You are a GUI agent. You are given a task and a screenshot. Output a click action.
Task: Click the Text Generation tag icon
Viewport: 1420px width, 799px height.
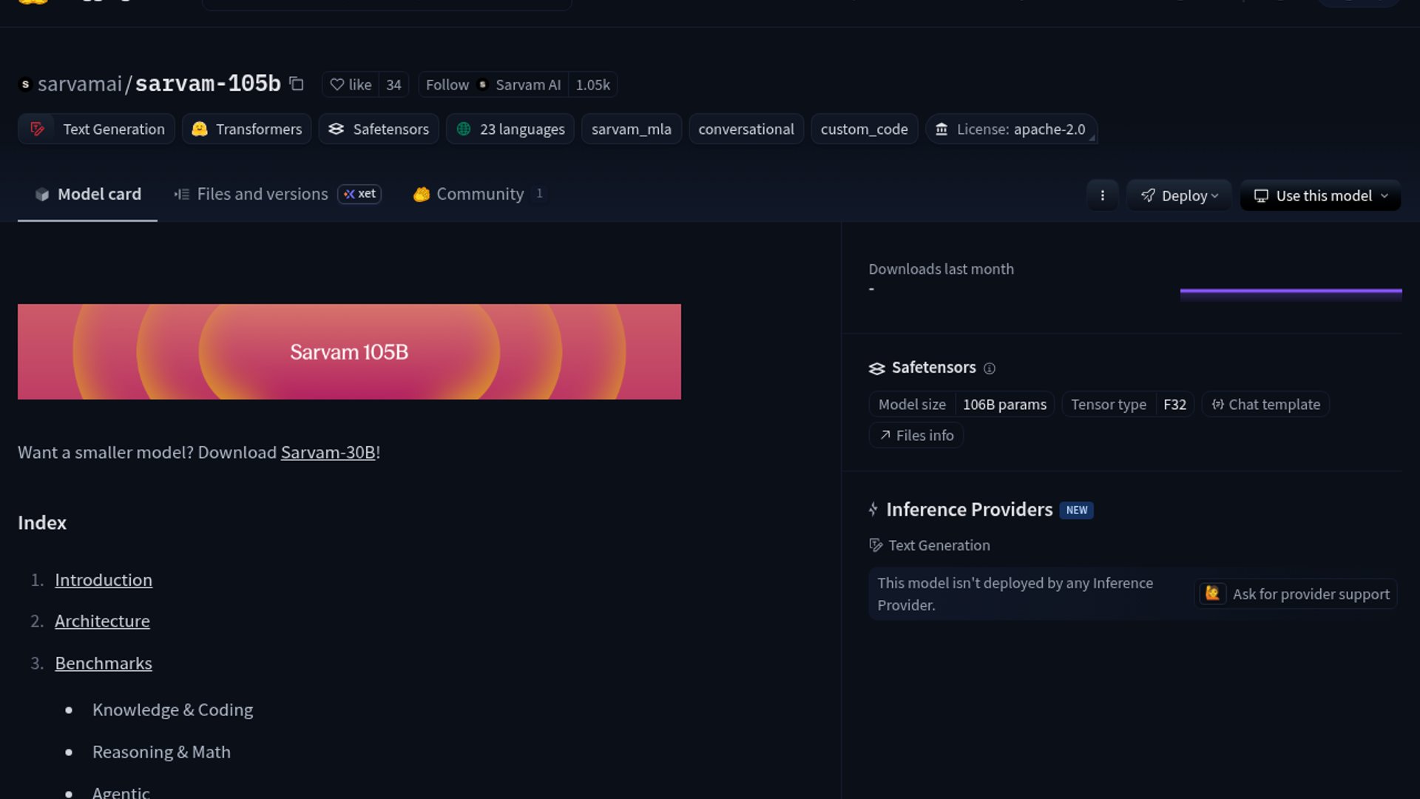[37, 129]
